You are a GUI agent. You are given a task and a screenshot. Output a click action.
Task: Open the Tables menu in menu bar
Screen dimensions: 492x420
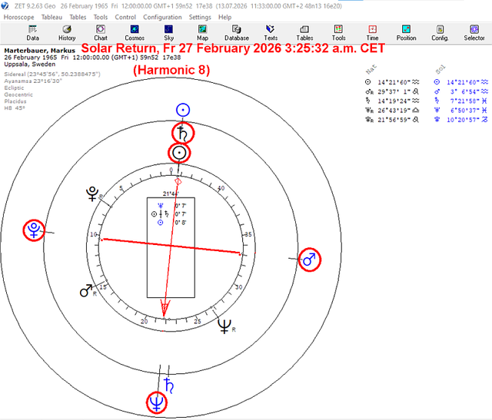78,17
